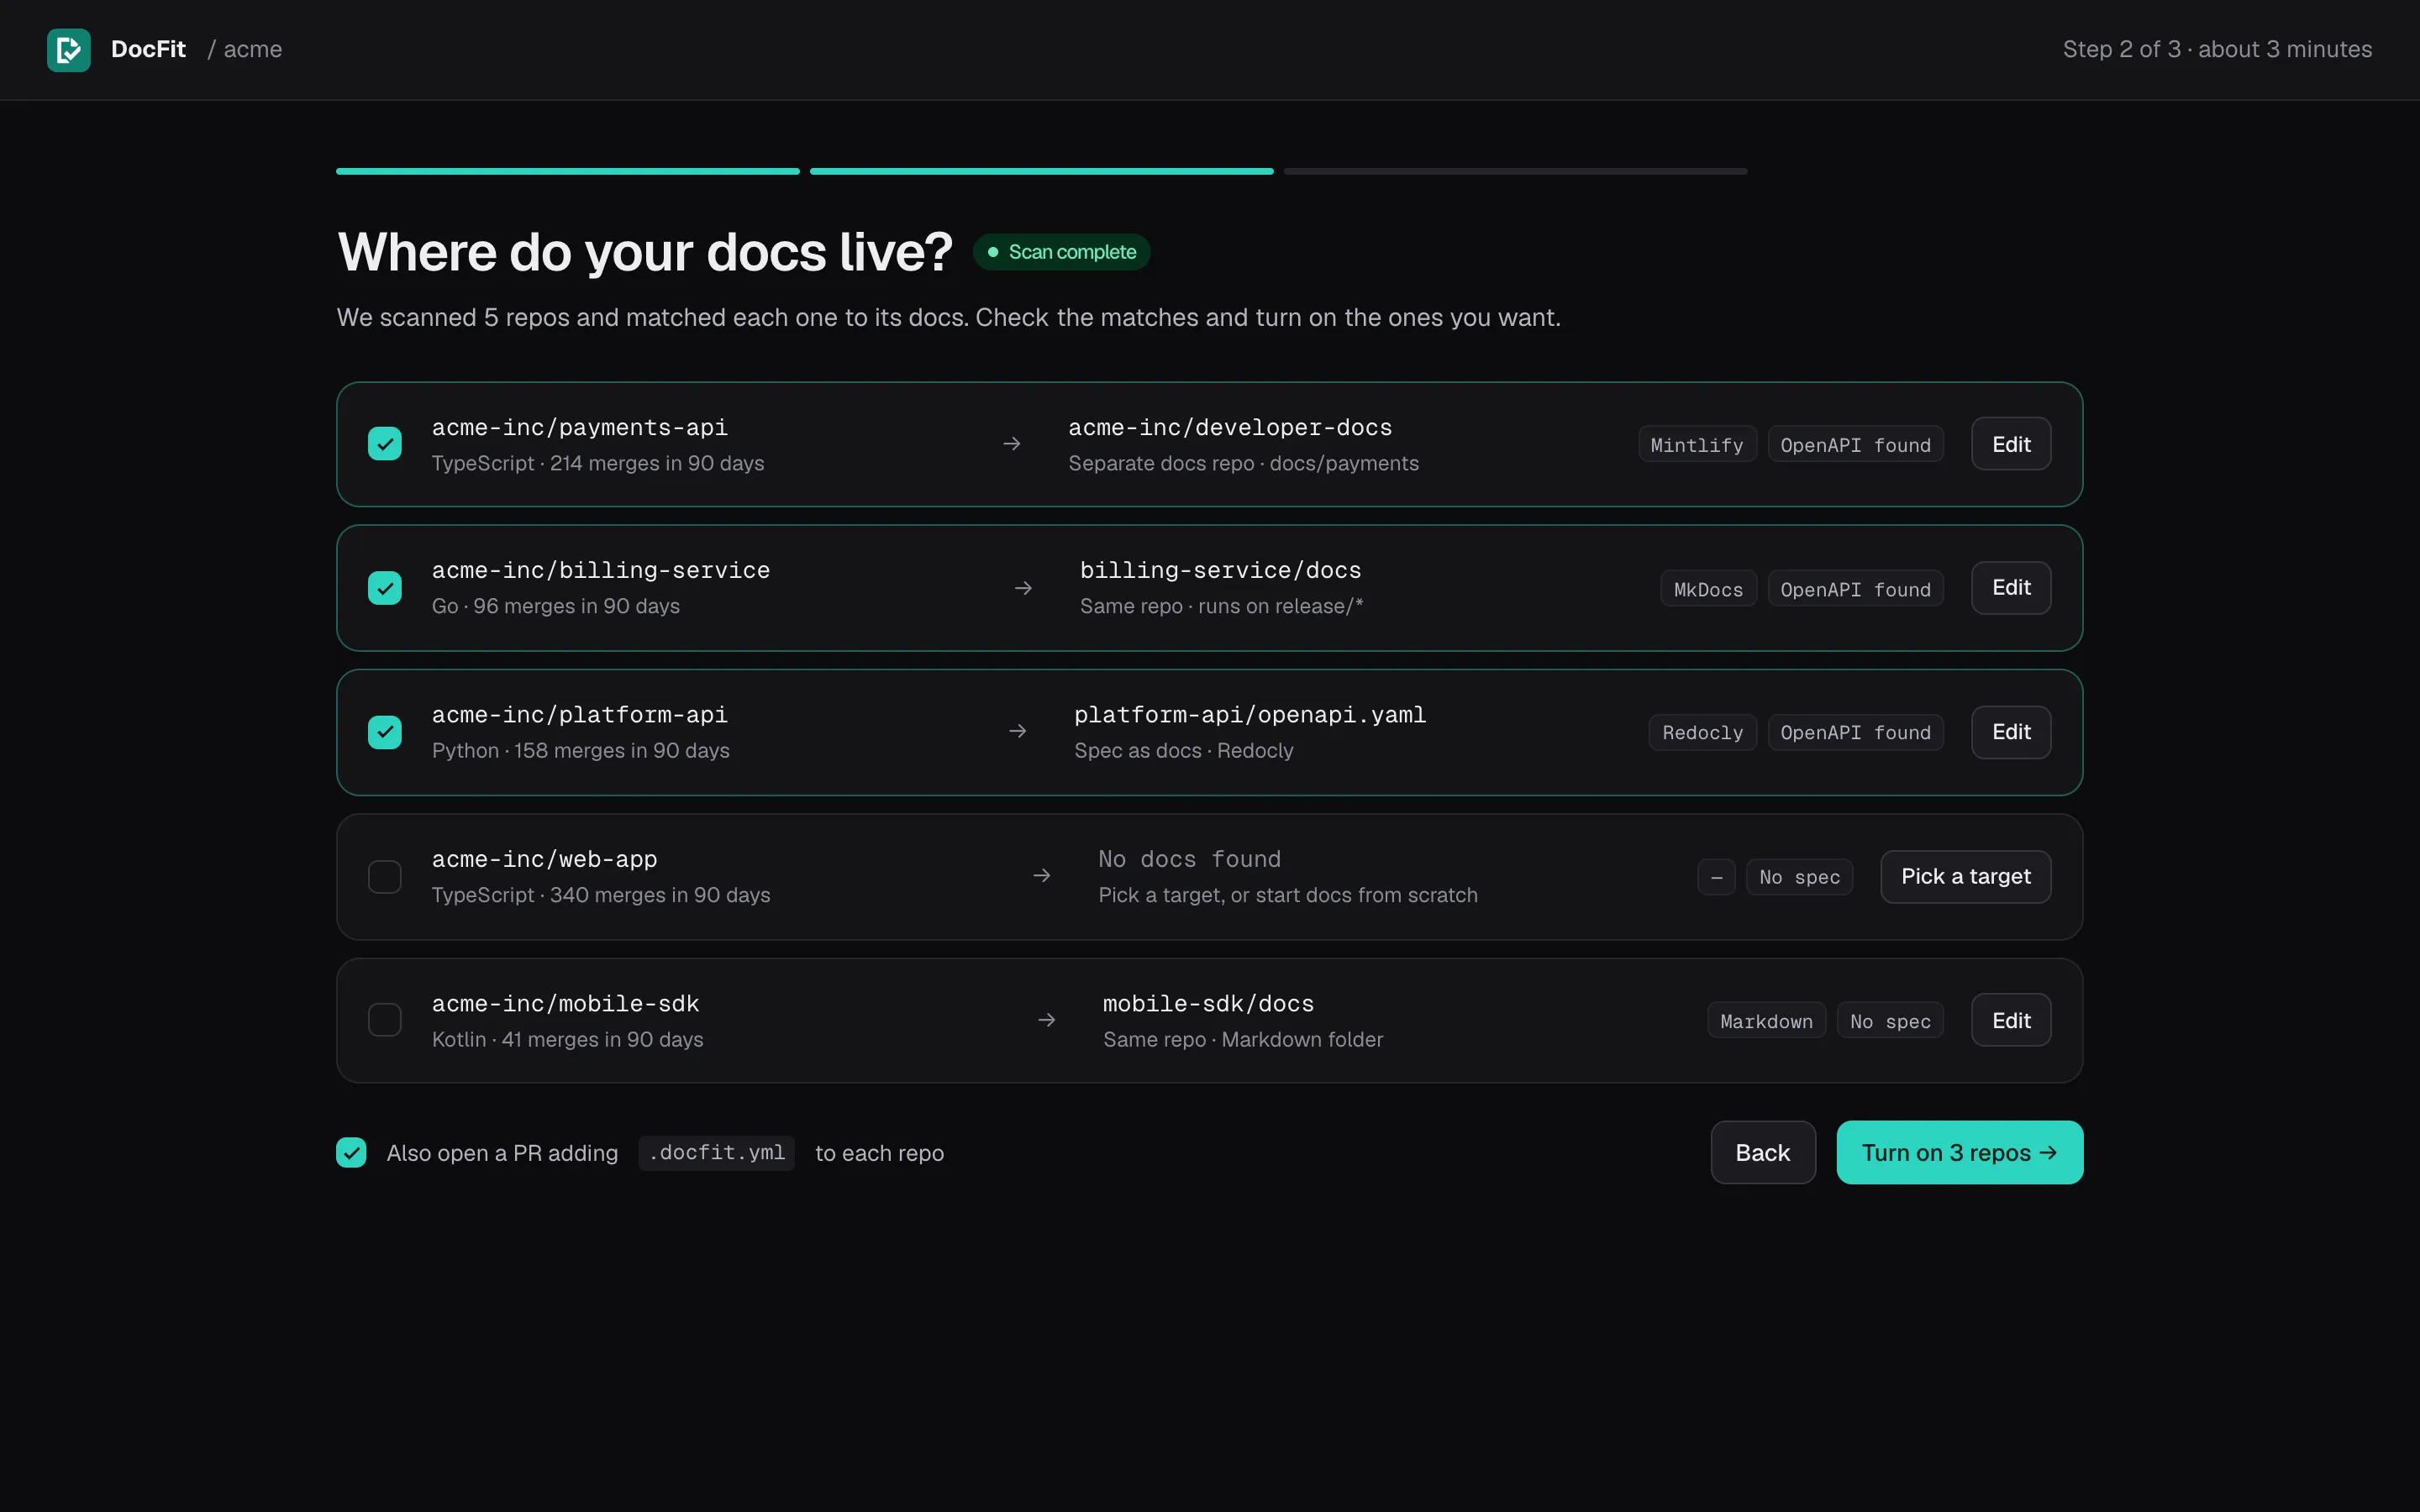Click the DocFit brand name
This screenshot has height=1512, width=2420.
pyautogui.click(x=148, y=49)
